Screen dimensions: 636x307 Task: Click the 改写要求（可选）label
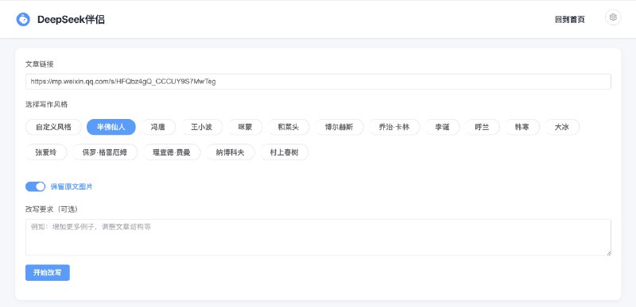click(52, 209)
